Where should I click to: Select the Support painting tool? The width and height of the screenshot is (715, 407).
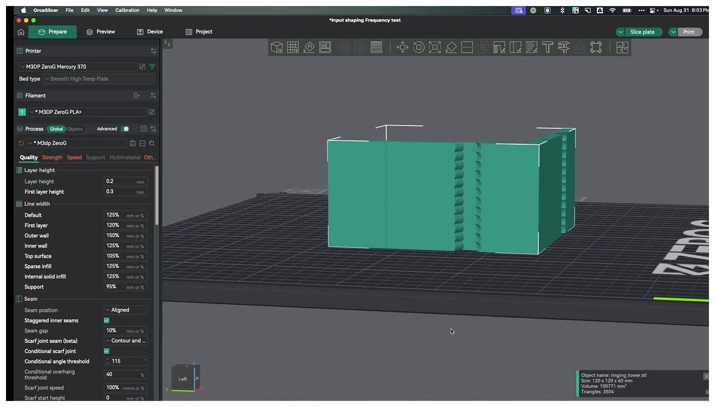point(499,47)
